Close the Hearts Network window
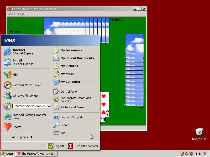Screen dimensions: 210x157 pos(144,9)
